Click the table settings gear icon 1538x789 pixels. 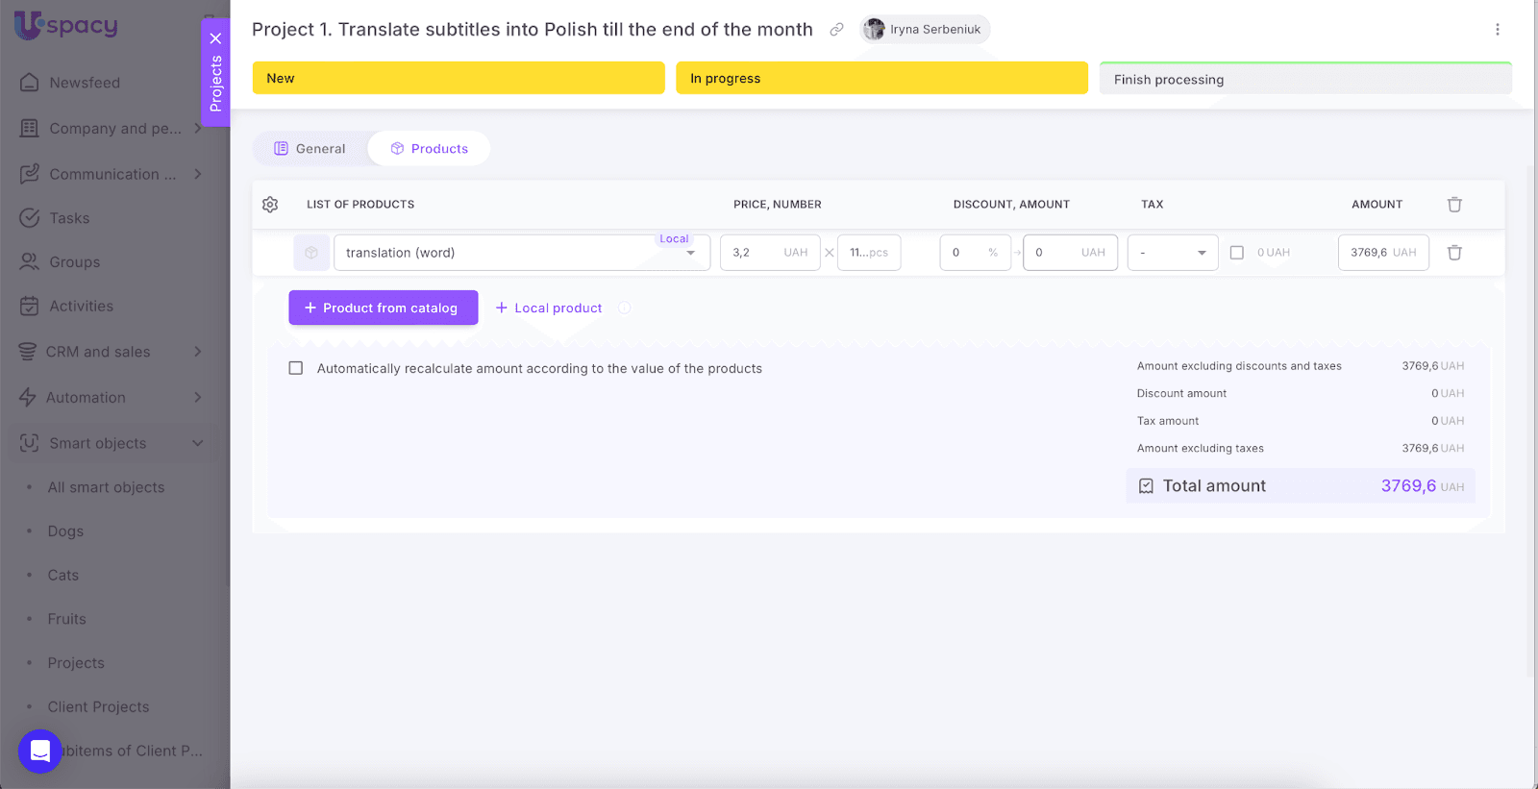[270, 205]
